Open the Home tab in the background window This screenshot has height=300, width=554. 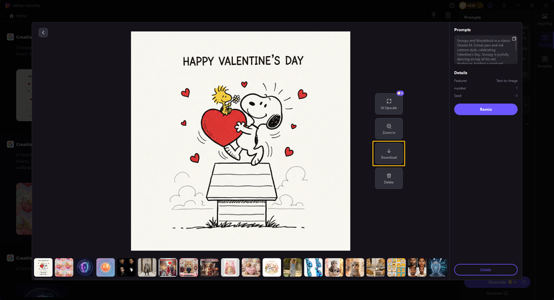18,16
